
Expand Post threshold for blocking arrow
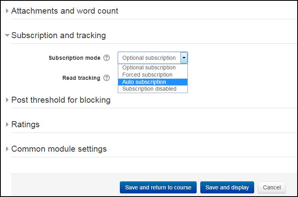[x=7, y=100]
